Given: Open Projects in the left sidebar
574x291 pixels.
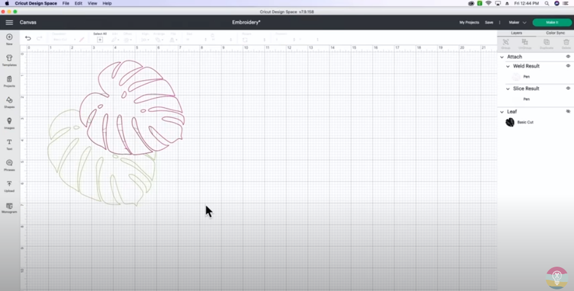Looking at the screenshot, I should tap(9, 81).
